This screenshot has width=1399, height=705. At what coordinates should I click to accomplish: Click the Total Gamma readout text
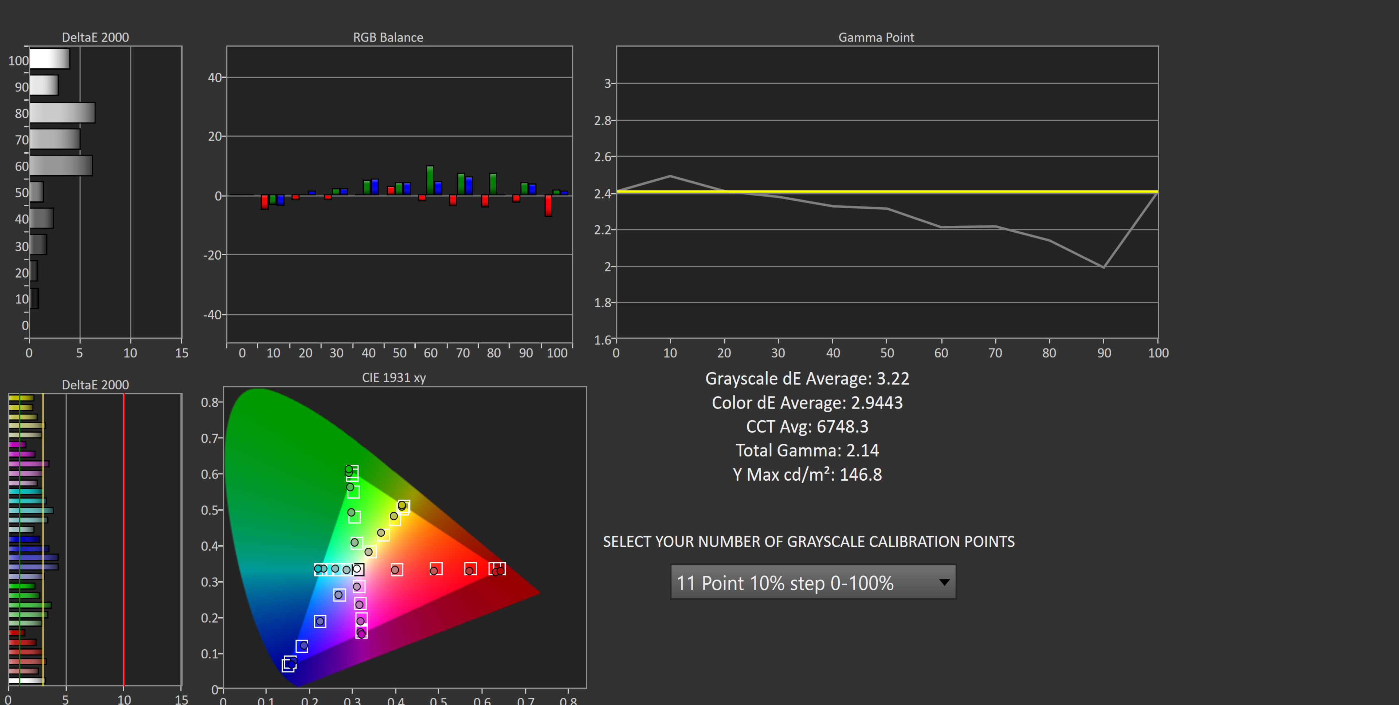click(807, 450)
